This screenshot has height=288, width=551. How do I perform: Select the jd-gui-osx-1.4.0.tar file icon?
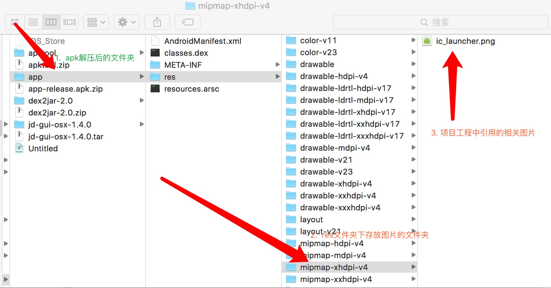click(19, 137)
